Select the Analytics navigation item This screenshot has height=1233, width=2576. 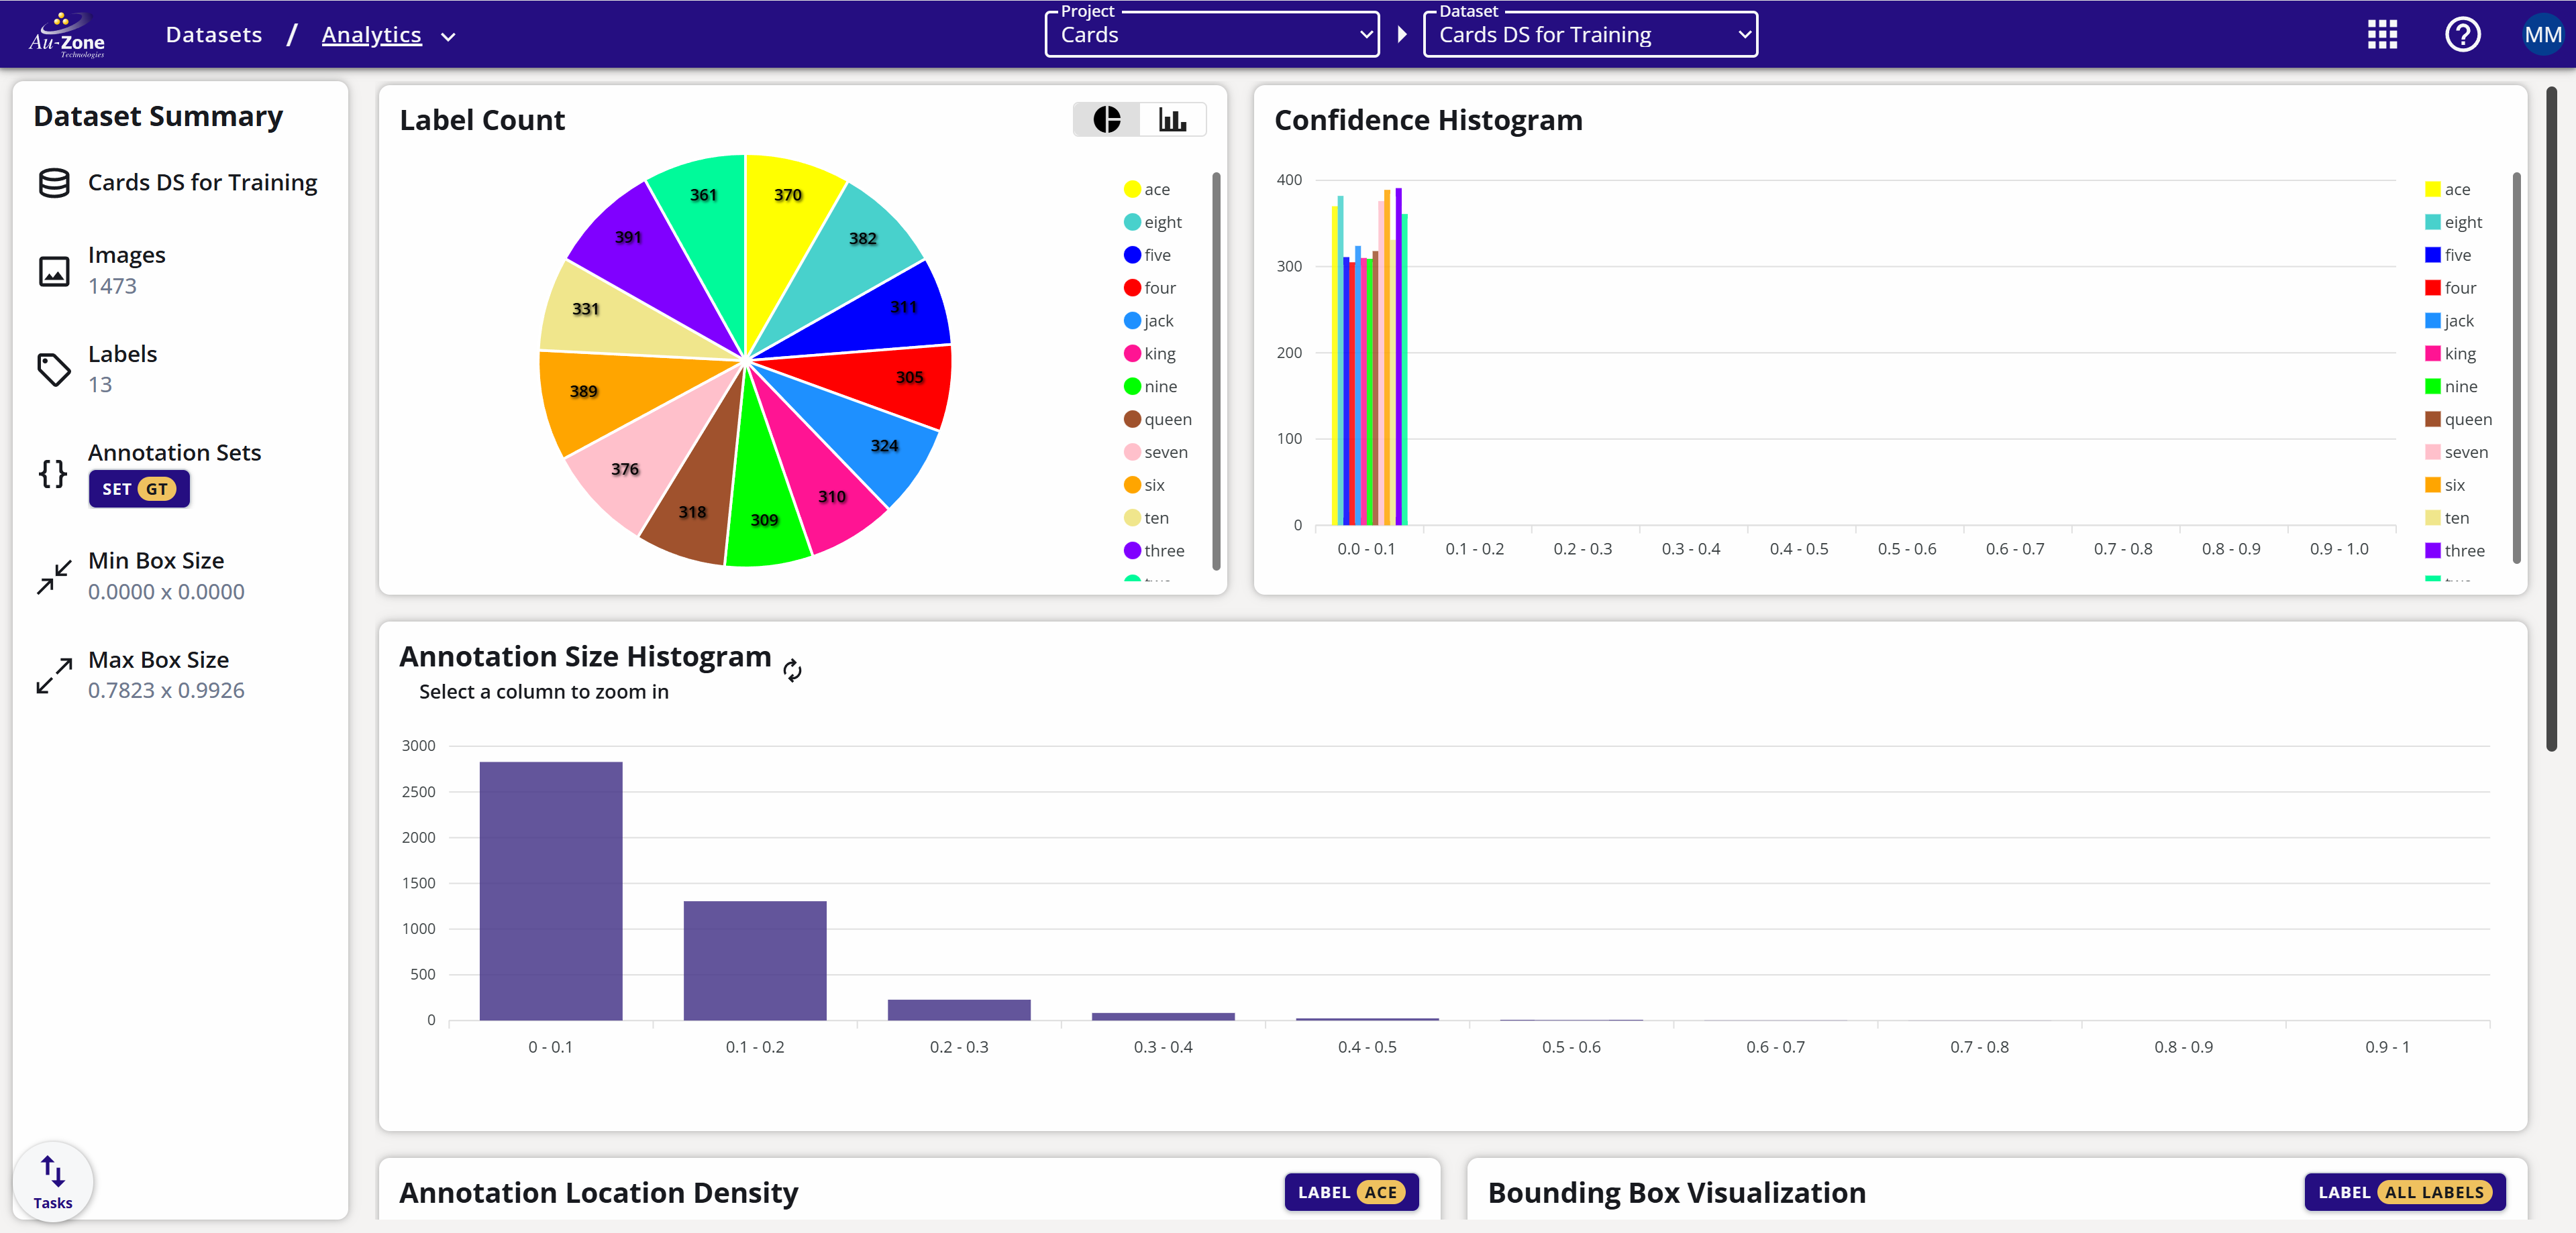coord(371,33)
